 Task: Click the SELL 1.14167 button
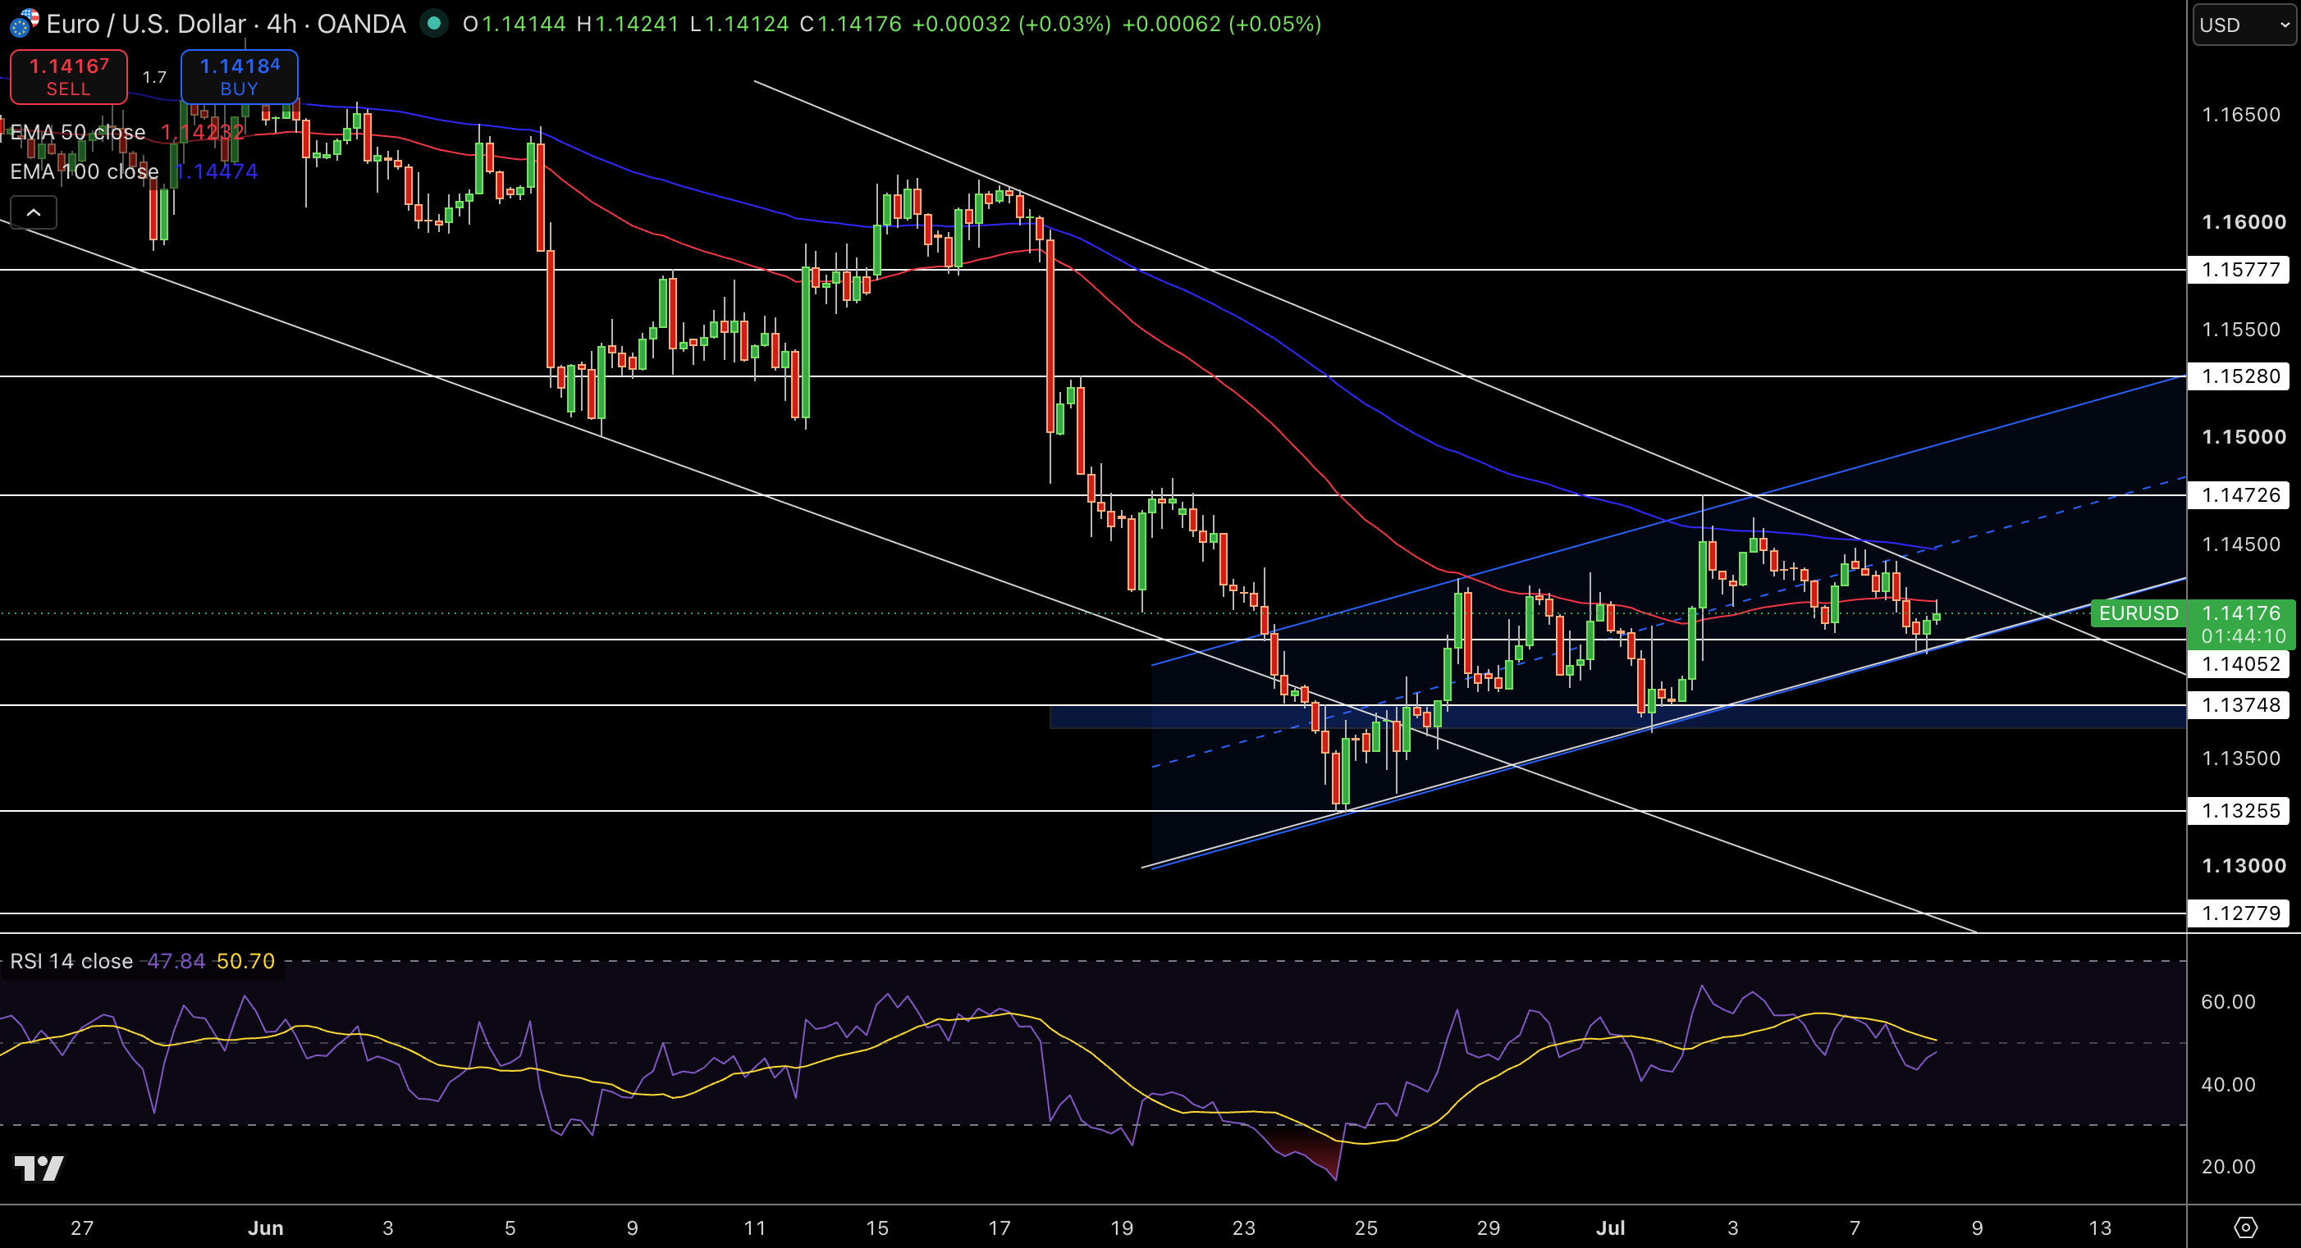tap(69, 77)
